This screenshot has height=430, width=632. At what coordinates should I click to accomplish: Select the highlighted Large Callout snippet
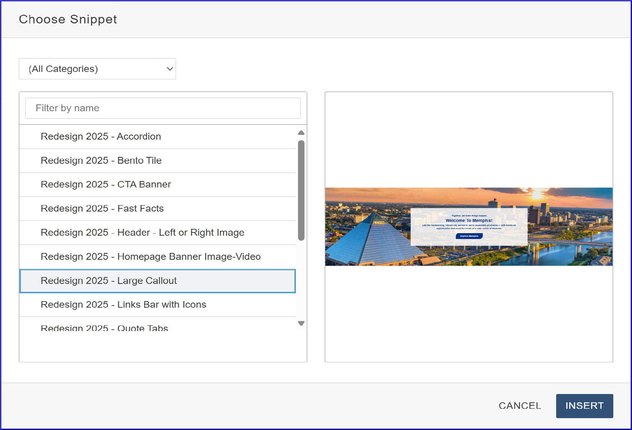pos(109,281)
